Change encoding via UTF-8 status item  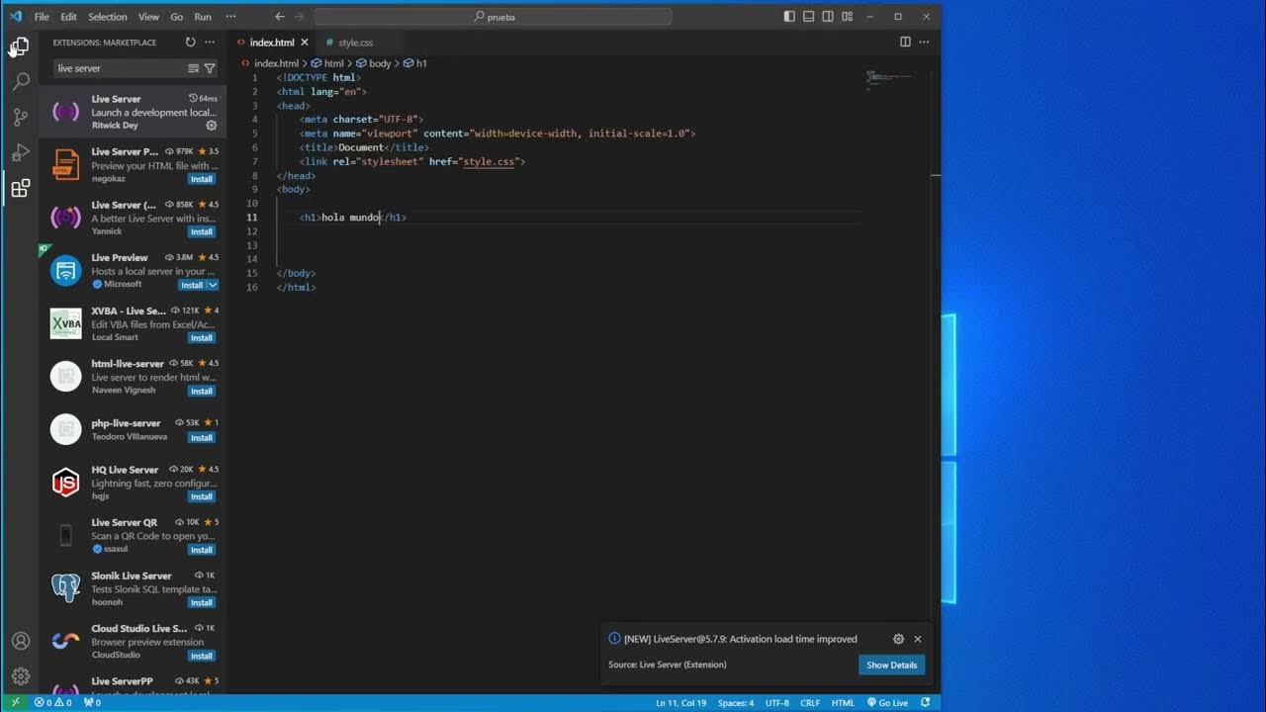click(x=777, y=703)
